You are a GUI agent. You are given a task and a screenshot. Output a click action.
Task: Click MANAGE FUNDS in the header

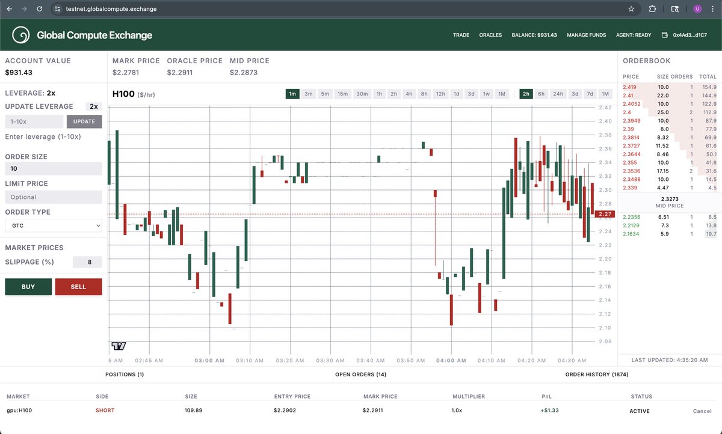pyautogui.click(x=587, y=35)
